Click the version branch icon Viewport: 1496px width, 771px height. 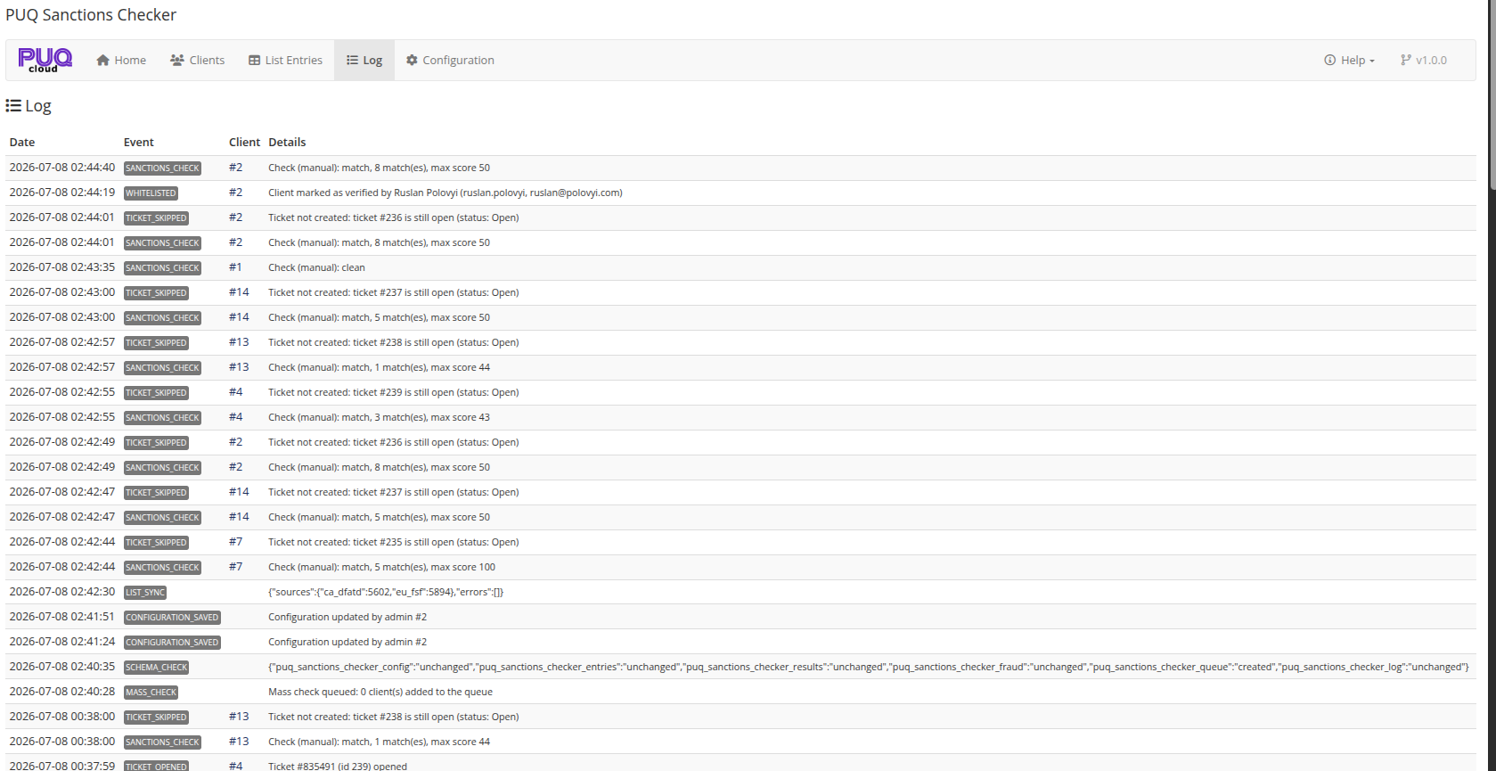point(1405,60)
